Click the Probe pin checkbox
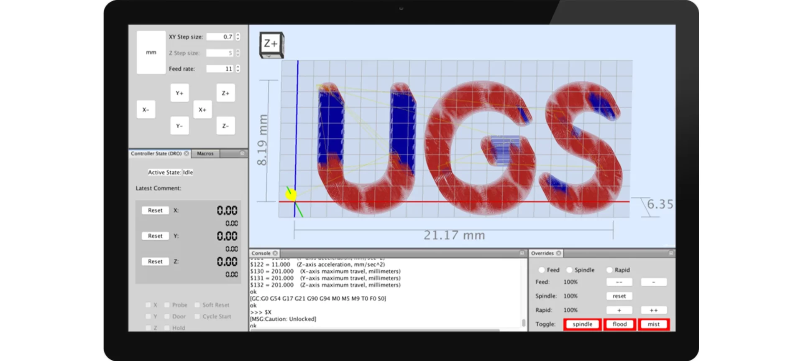The width and height of the screenshot is (803, 361). pyautogui.click(x=167, y=305)
